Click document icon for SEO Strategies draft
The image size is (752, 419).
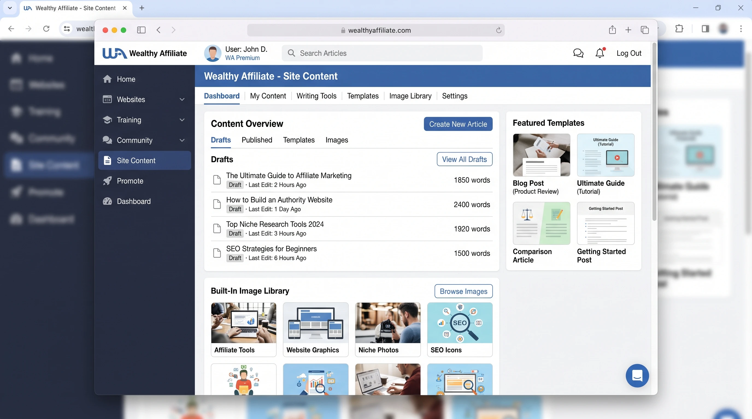point(217,253)
